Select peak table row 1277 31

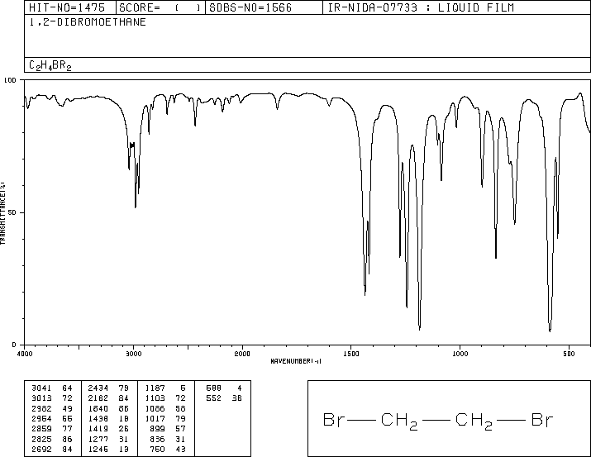(x=108, y=439)
